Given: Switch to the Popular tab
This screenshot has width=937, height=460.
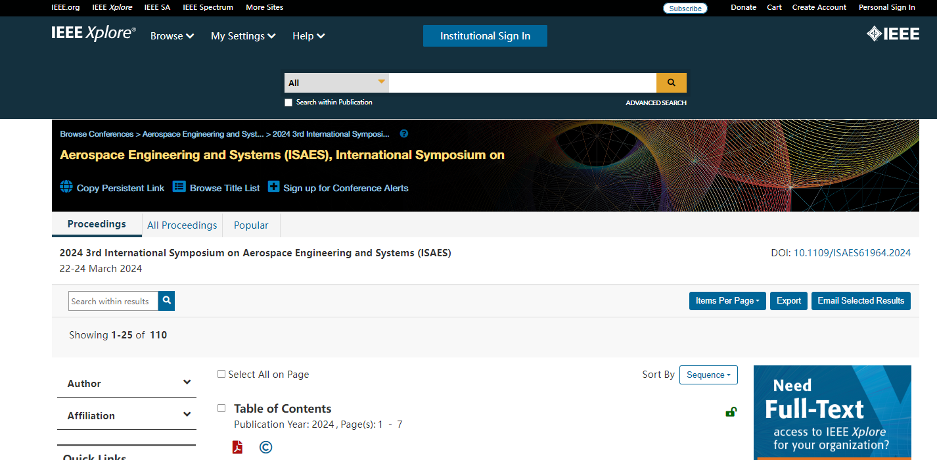Looking at the screenshot, I should [251, 225].
